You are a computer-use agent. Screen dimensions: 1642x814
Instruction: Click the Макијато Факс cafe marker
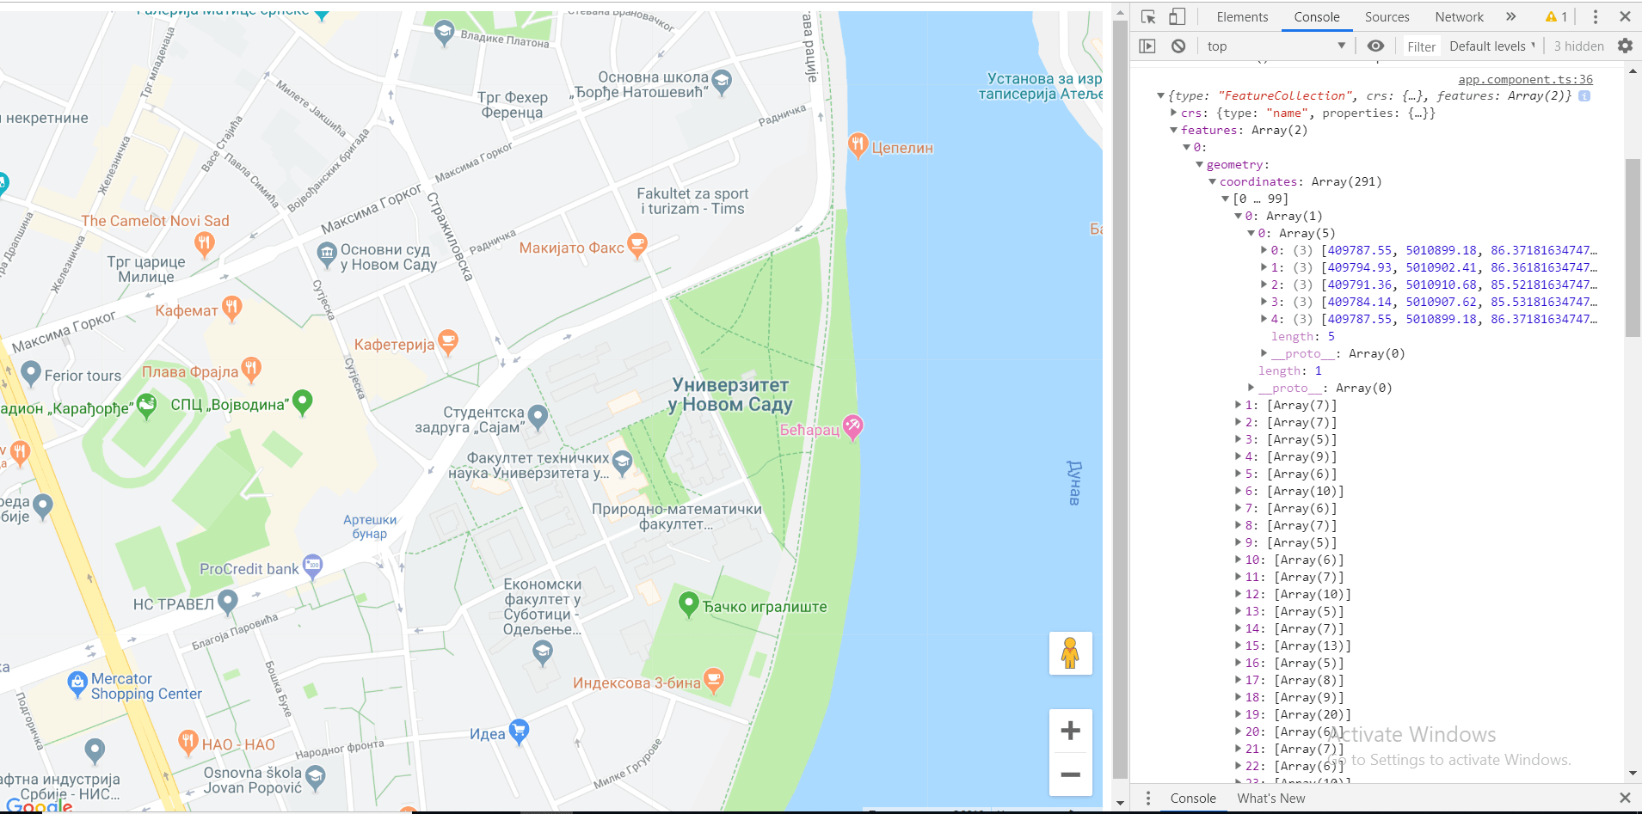(637, 247)
